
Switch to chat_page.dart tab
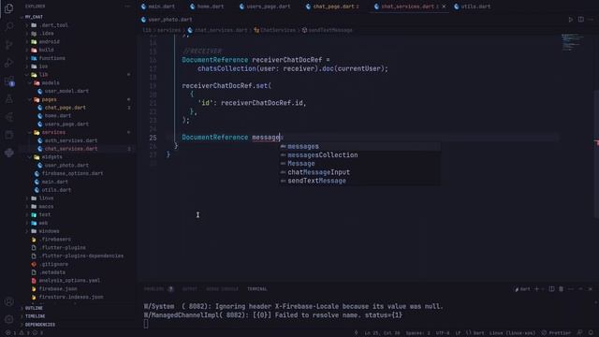(333, 7)
